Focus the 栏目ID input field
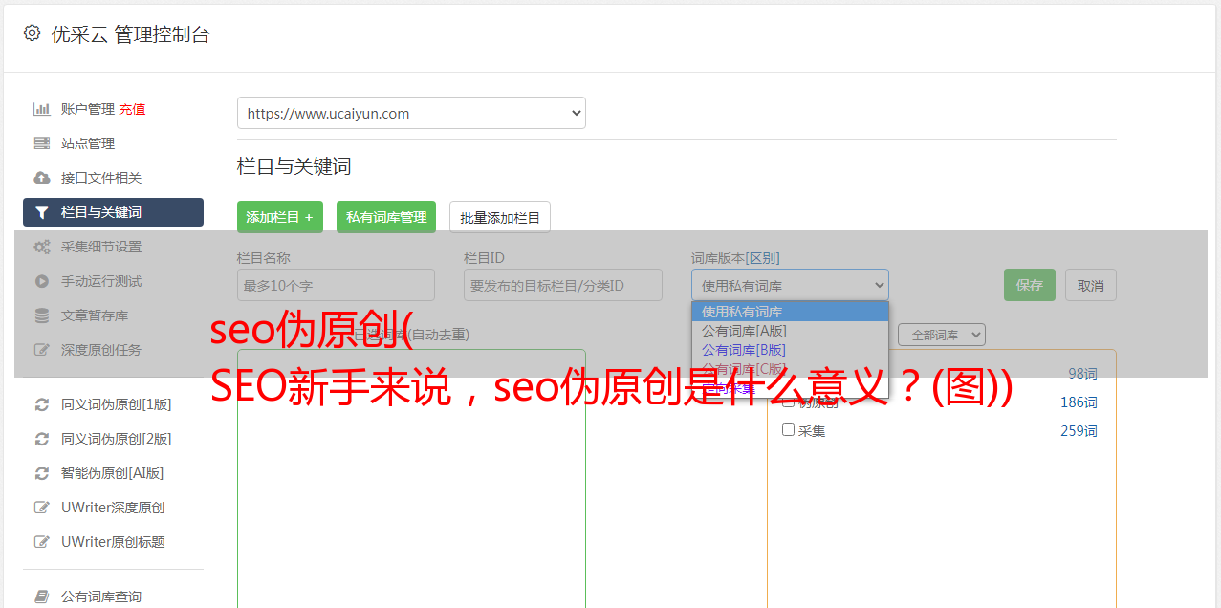The width and height of the screenshot is (1221, 608). (563, 285)
